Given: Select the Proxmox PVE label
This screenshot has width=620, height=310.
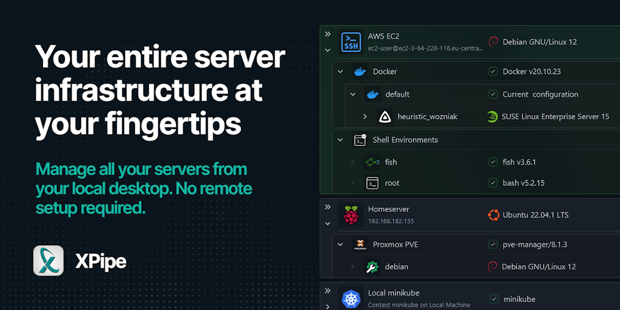Looking at the screenshot, I should 395,245.
